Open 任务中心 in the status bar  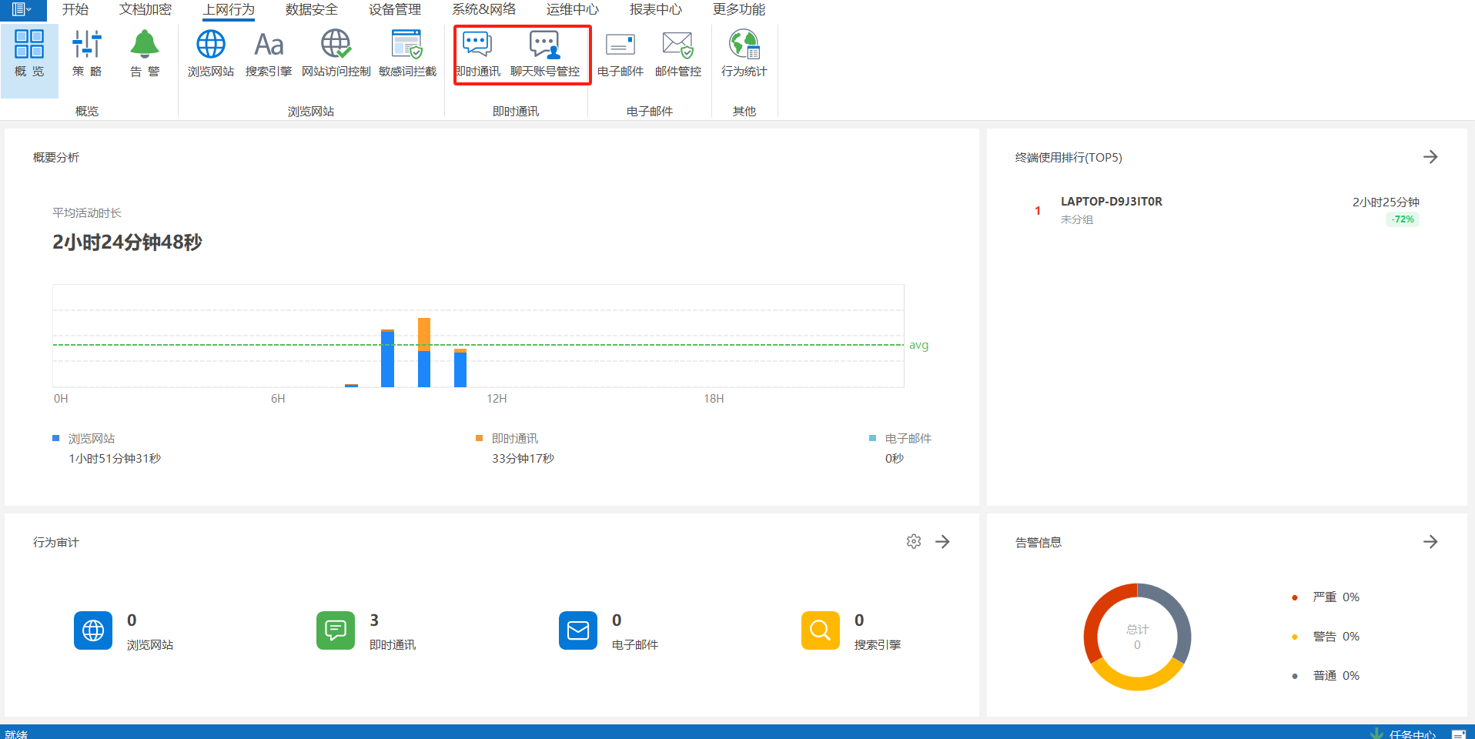[x=1412, y=734]
